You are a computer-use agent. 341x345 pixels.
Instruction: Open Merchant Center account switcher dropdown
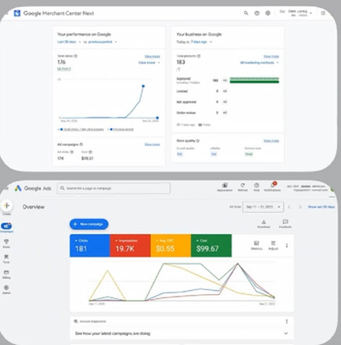tap(296, 13)
